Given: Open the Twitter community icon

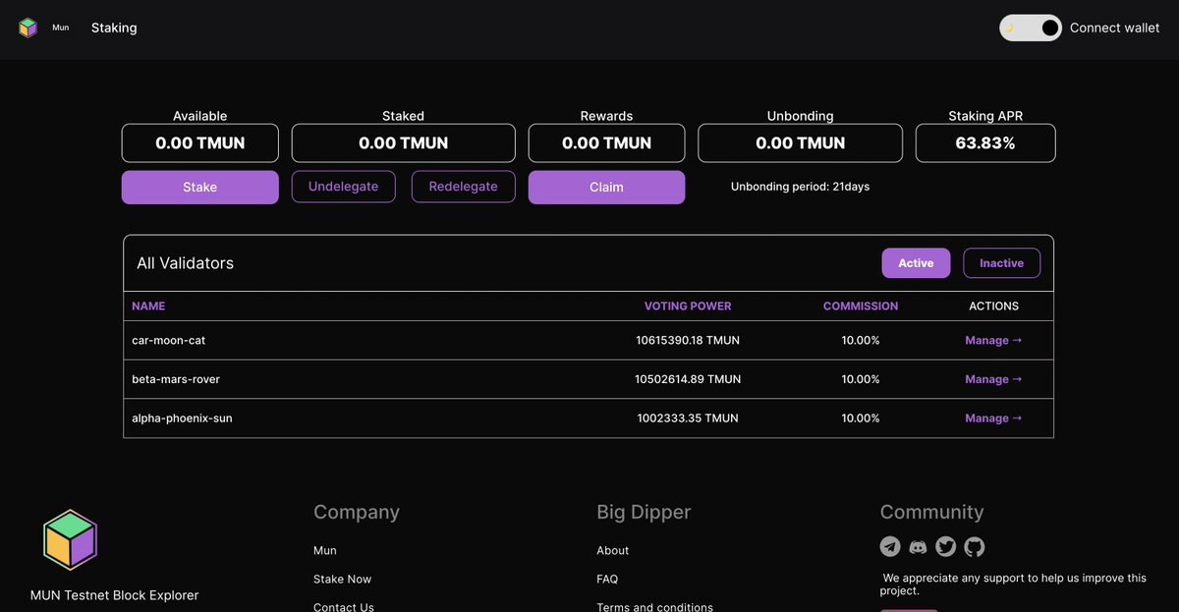Looking at the screenshot, I should pyautogui.click(x=946, y=546).
